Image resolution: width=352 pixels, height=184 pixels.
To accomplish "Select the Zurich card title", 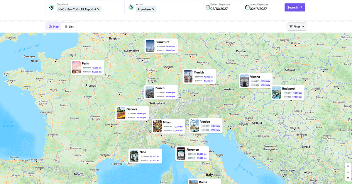I will pos(160,88).
